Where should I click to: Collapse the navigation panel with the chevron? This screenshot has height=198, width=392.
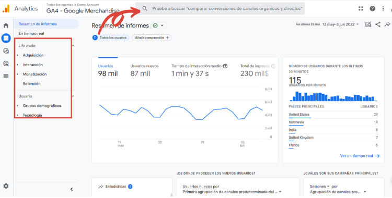[72, 189]
